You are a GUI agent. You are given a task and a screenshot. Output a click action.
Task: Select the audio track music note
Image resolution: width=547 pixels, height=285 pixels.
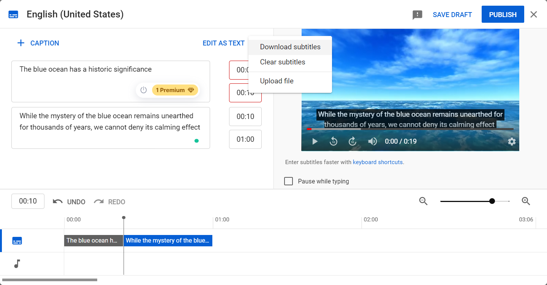click(x=17, y=264)
